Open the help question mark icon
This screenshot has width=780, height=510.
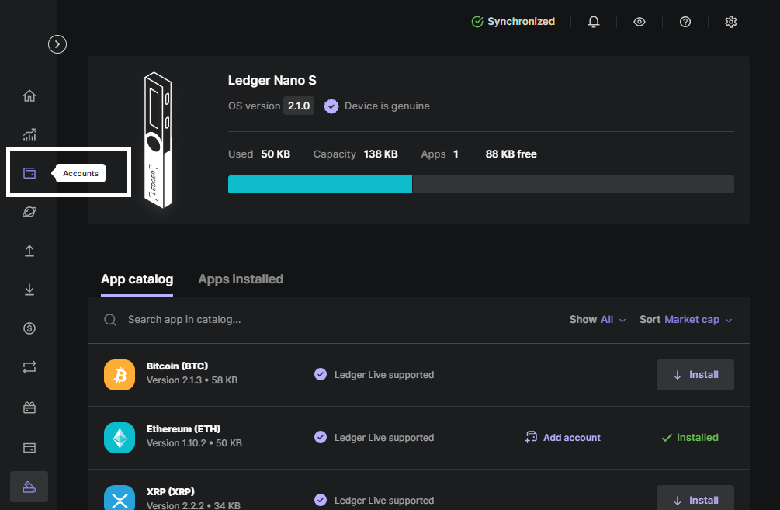coord(685,22)
